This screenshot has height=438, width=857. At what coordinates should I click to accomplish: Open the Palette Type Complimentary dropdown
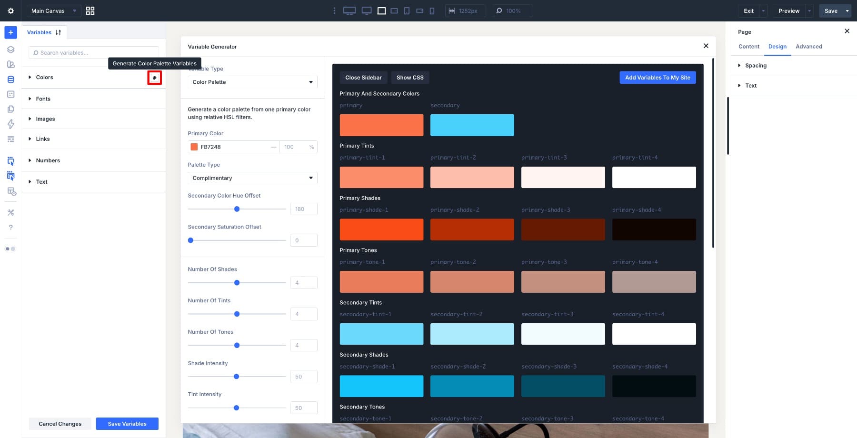pos(252,178)
